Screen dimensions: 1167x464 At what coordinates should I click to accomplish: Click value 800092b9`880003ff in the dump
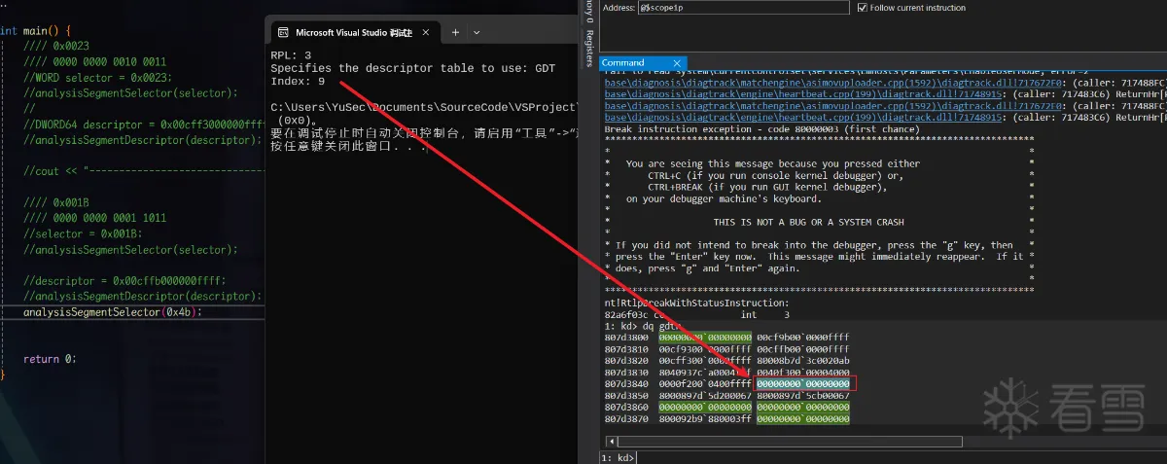pyautogui.click(x=705, y=419)
